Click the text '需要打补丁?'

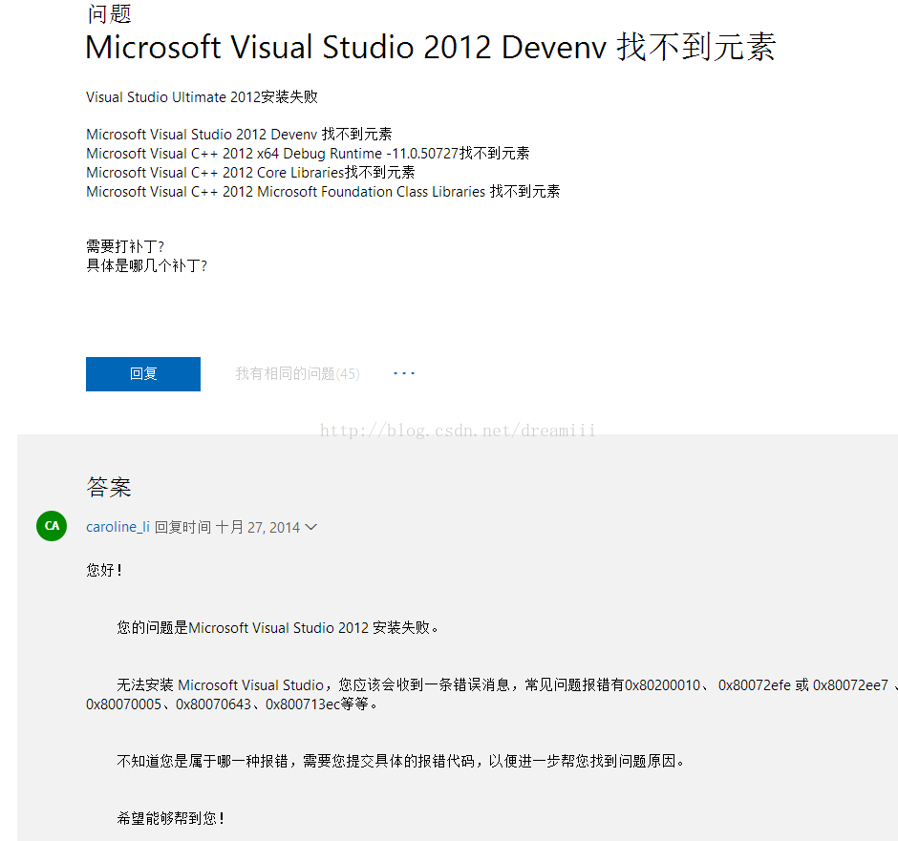click(125, 246)
